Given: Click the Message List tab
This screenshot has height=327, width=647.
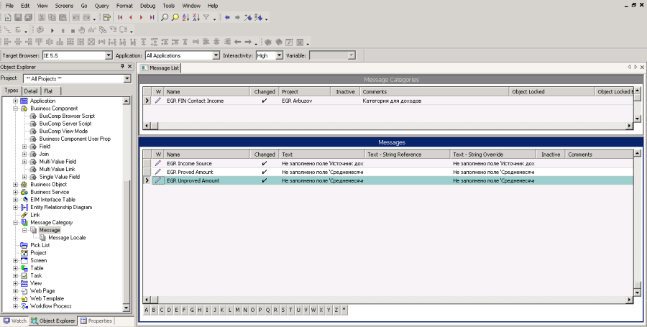Looking at the screenshot, I should coord(160,68).
